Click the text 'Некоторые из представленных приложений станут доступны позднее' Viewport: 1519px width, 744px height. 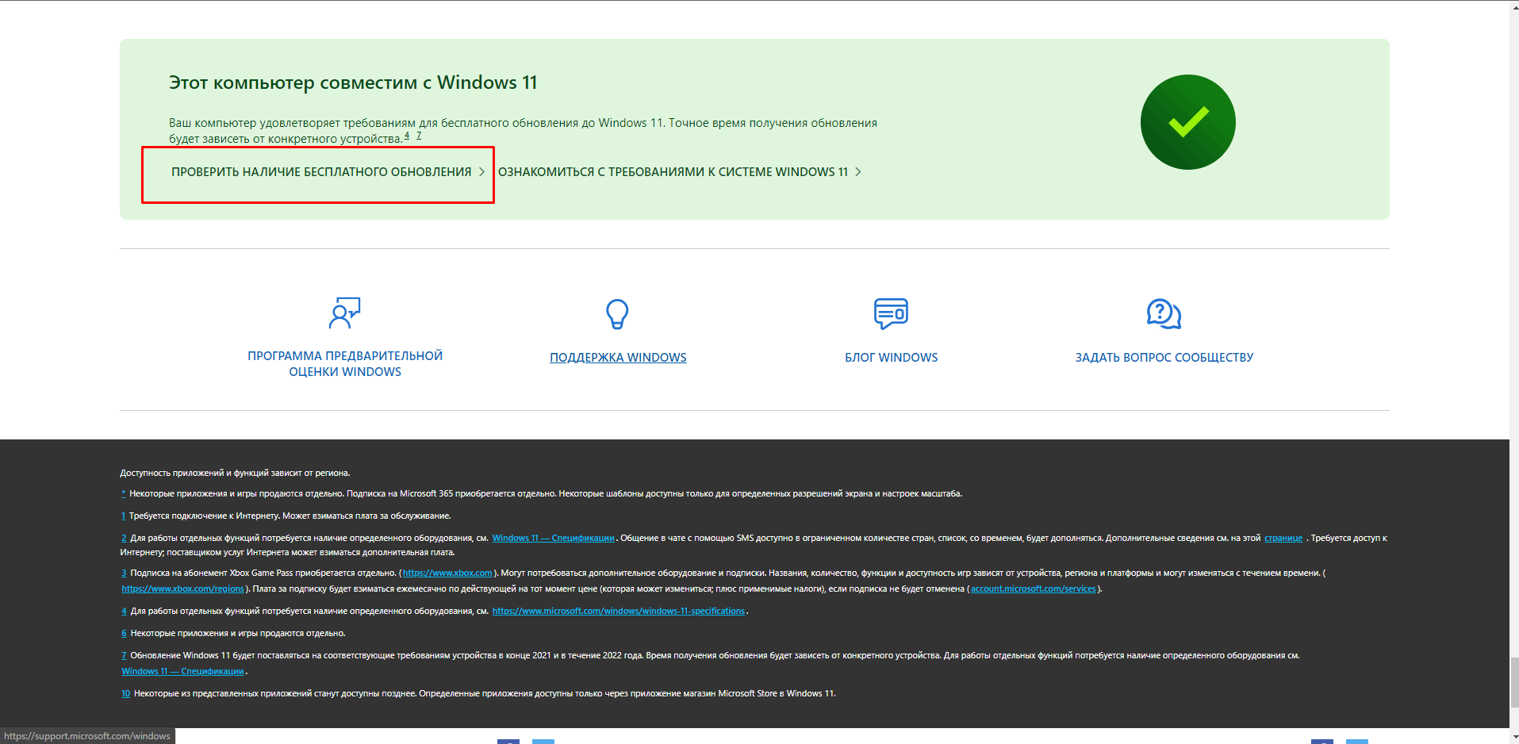tap(274, 694)
